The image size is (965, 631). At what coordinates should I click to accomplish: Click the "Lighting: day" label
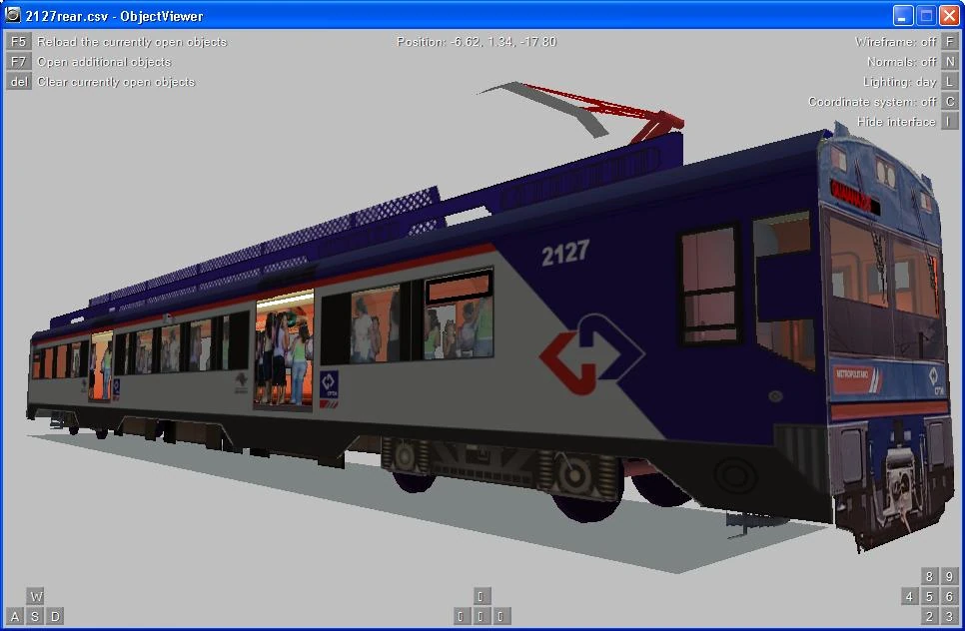[900, 82]
